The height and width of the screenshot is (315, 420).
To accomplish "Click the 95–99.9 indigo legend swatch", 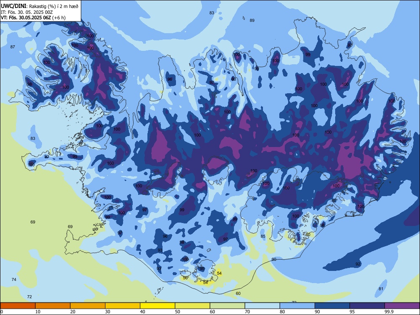I will pyautogui.click(x=367, y=306).
